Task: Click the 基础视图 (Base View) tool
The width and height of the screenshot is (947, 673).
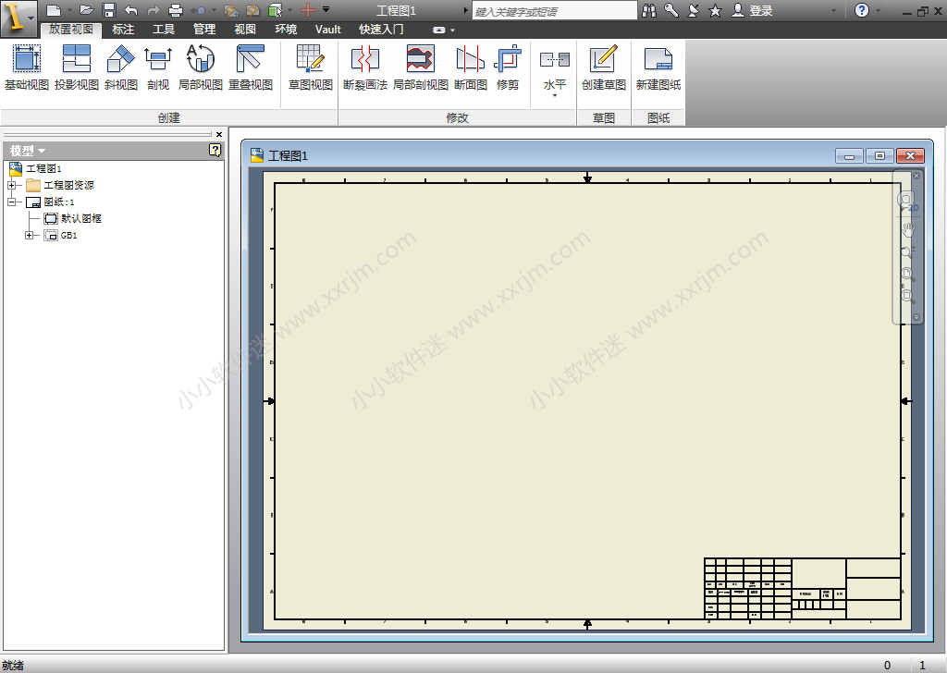Action: click(26, 67)
